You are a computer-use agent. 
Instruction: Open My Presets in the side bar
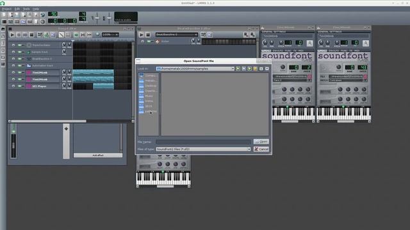coord(3,50)
